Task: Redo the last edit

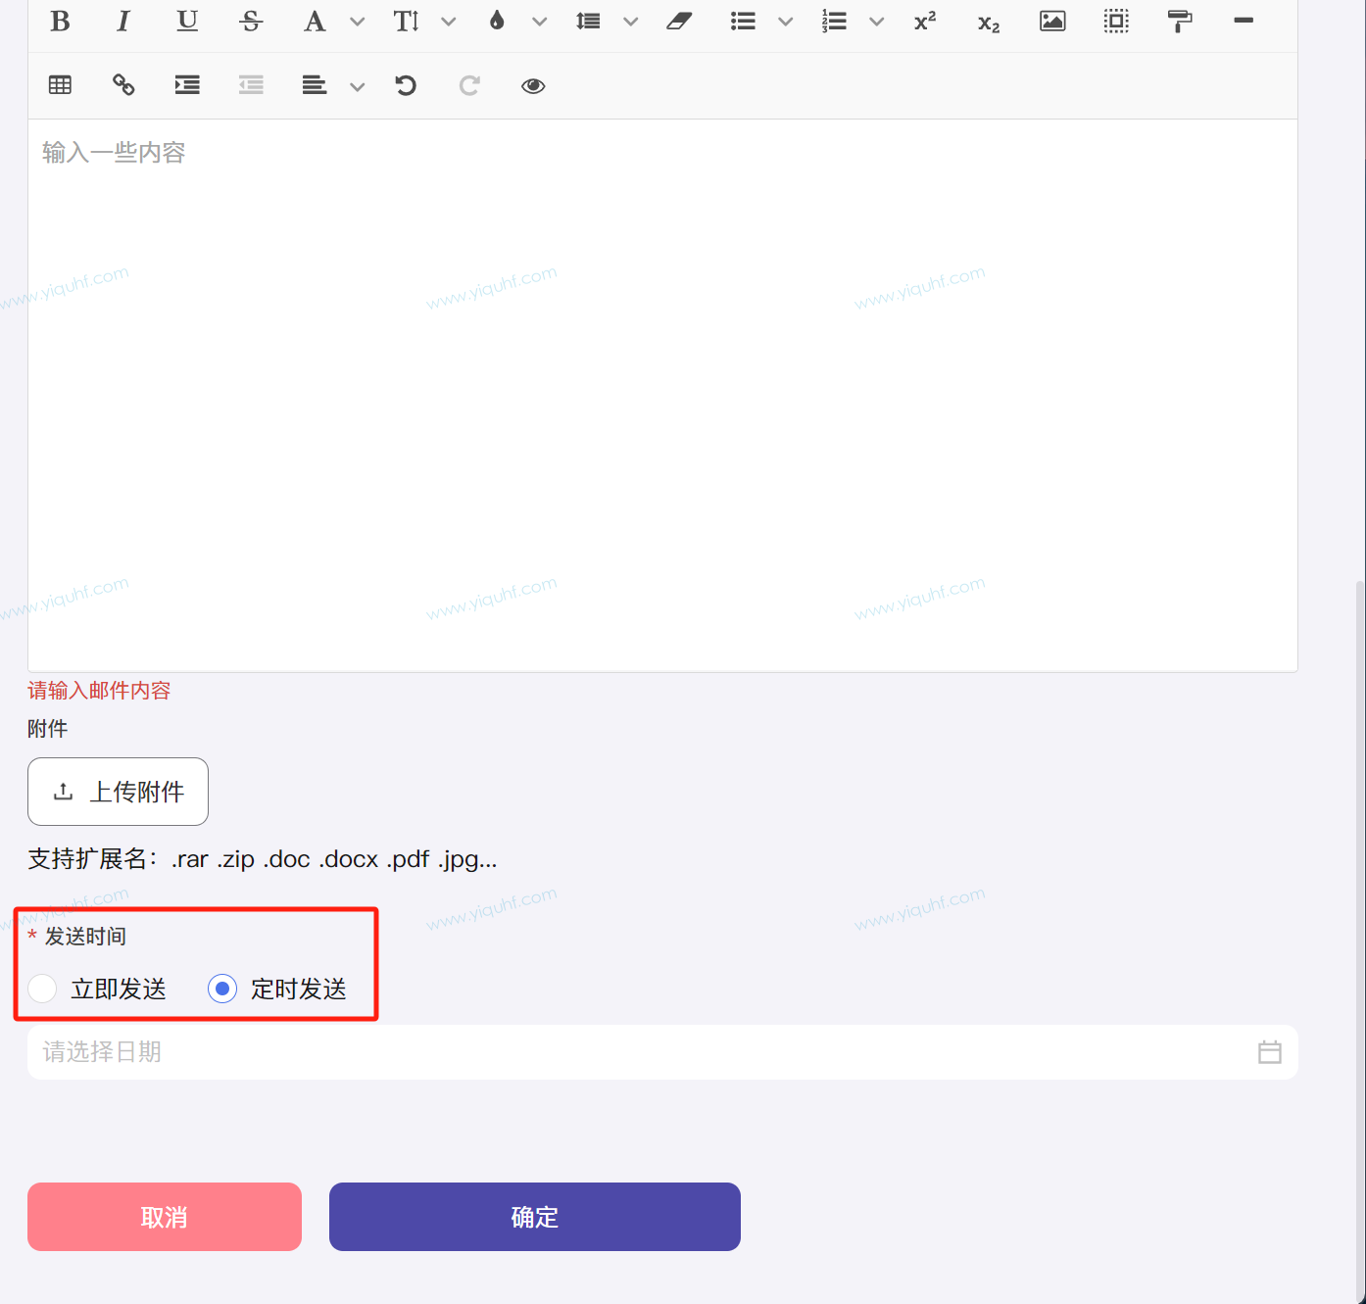Action: (x=469, y=85)
